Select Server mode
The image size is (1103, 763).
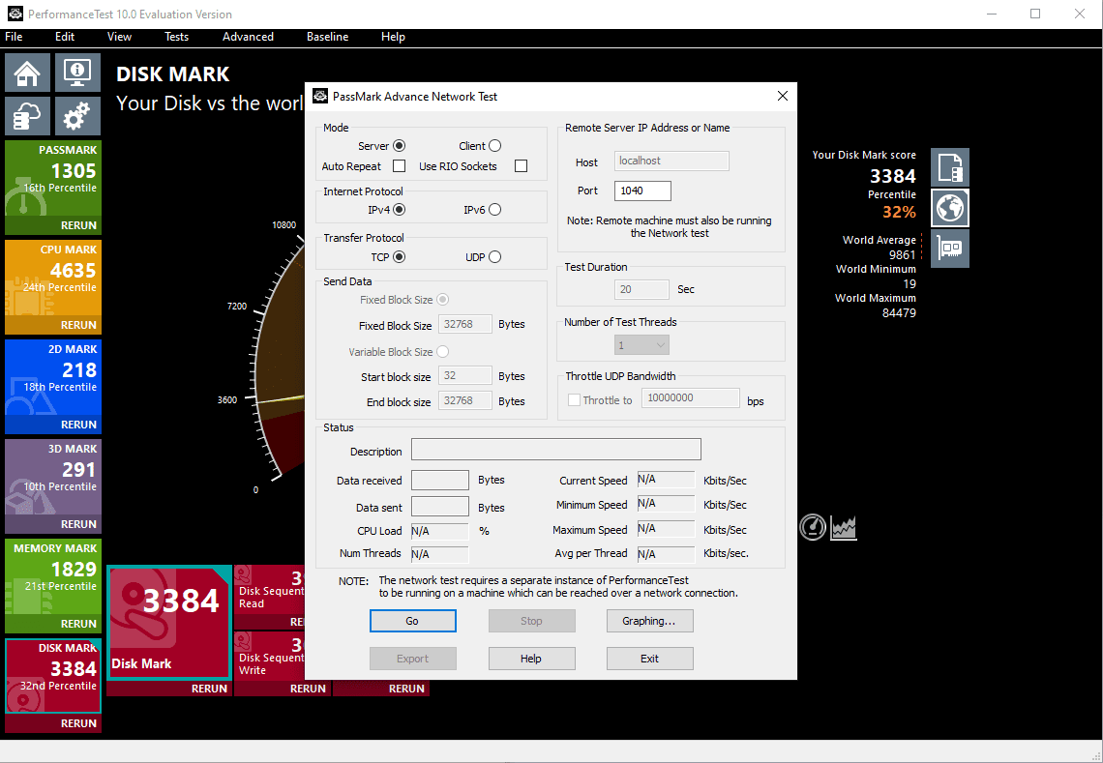[399, 146]
